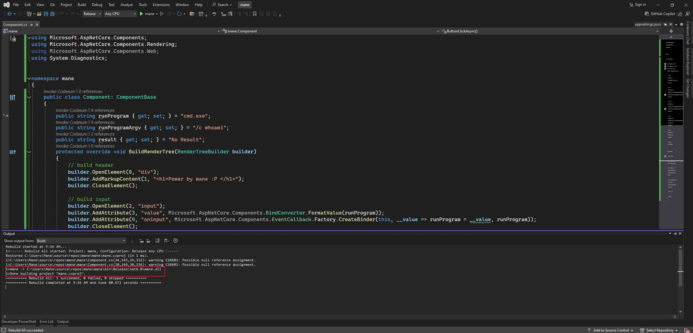This screenshot has height=333, width=693.
Task: Expand the mane startup target dropdown arrow
Action: [157, 14]
